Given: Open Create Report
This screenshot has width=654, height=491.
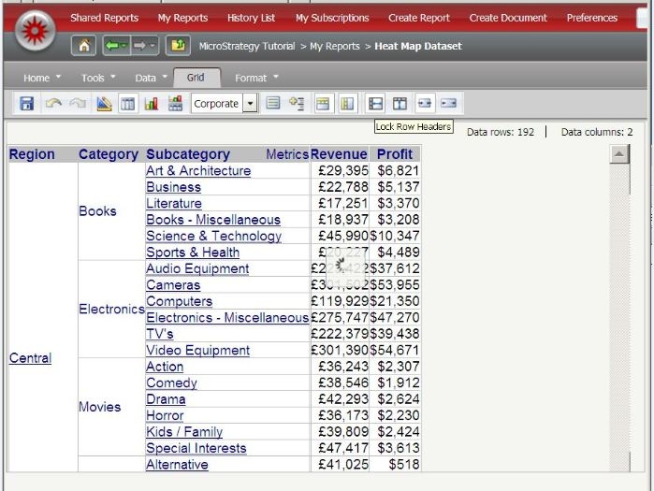Looking at the screenshot, I should coord(419,18).
